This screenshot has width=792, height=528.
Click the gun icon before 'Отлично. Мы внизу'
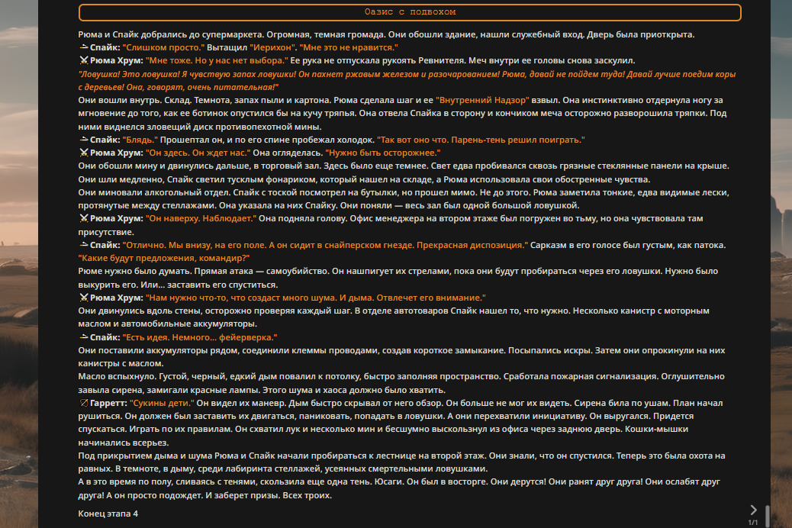84,245
